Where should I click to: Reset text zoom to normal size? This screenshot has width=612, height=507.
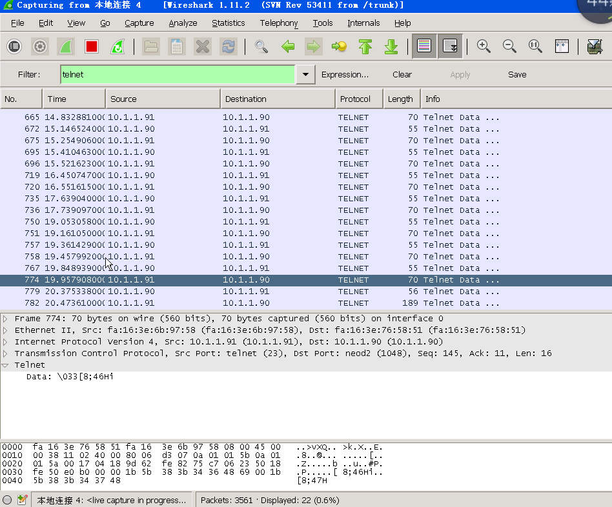535,46
